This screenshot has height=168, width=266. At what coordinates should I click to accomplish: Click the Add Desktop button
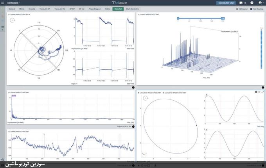pyautogui.click(x=257, y=8)
